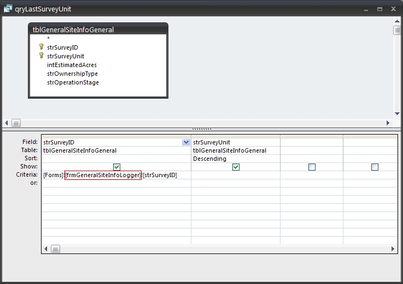Click left arrow of upper pane horizontal scrollbar
403x284 pixels.
click(x=7, y=123)
